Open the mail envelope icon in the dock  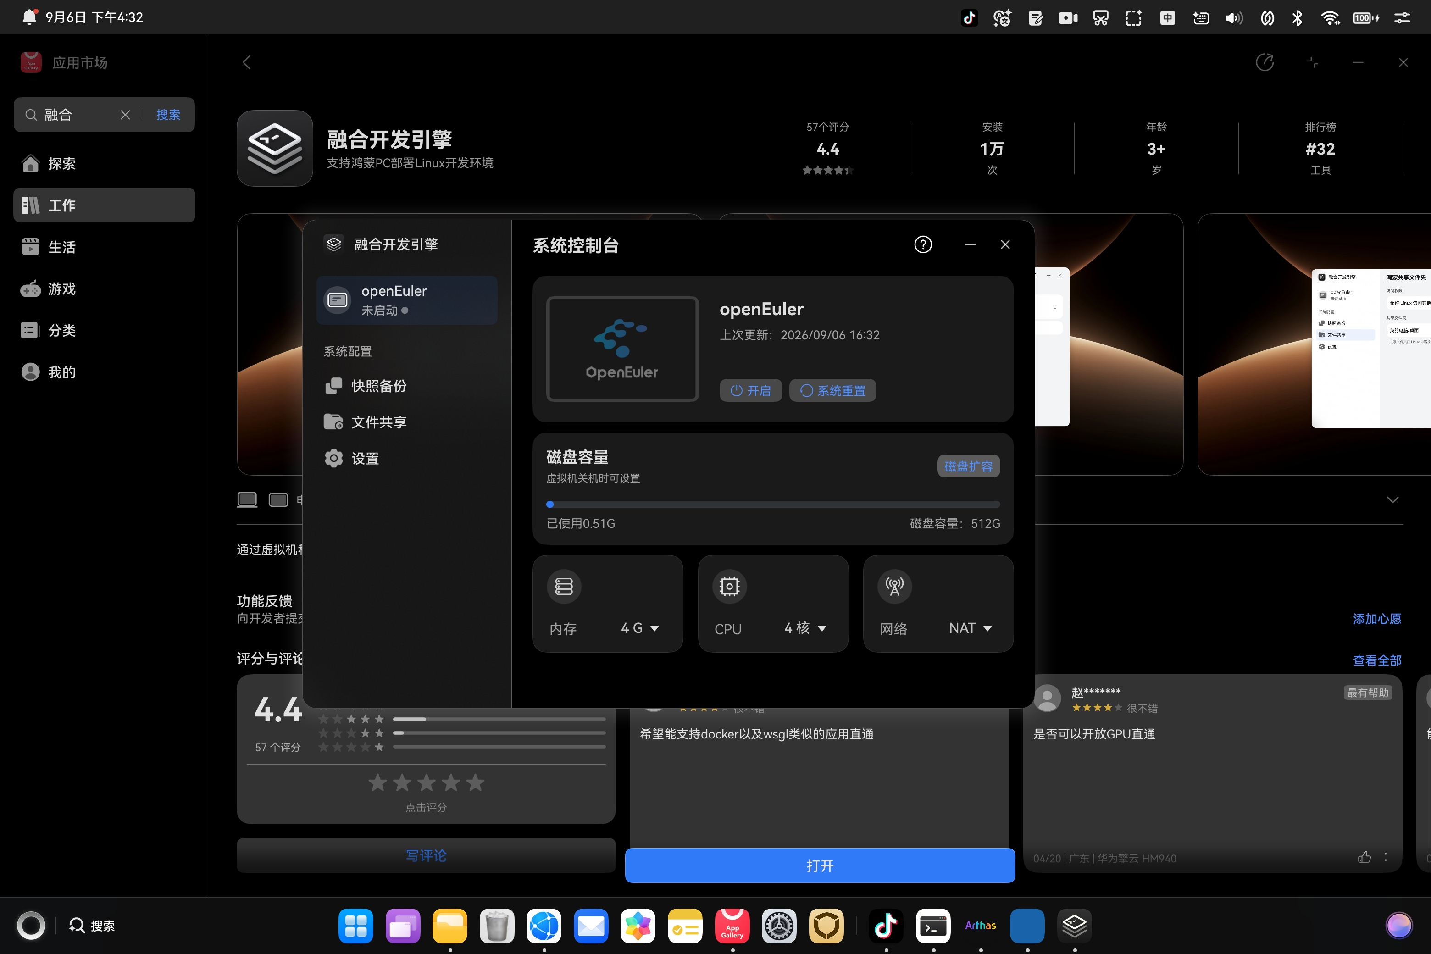coord(591,926)
